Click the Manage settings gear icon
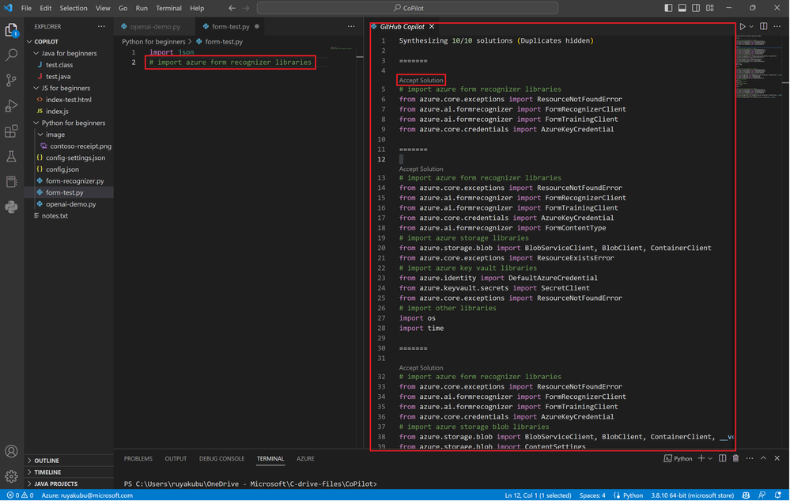Image resolution: width=790 pixels, height=501 pixels. pyautogui.click(x=11, y=476)
